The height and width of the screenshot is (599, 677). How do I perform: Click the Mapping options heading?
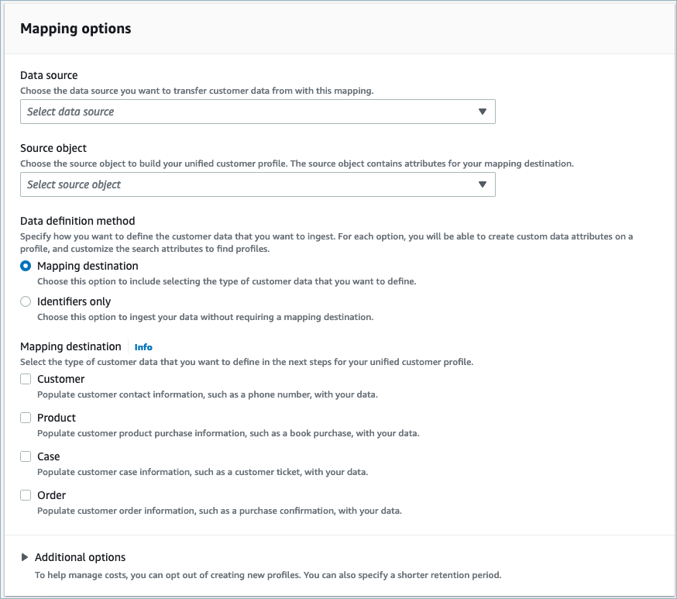point(75,28)
